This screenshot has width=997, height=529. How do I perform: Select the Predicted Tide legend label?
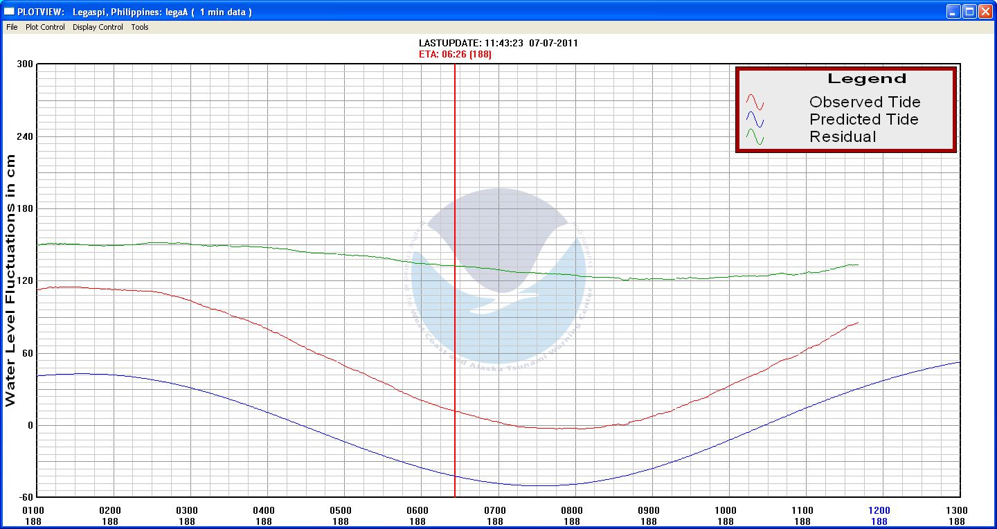863,120
